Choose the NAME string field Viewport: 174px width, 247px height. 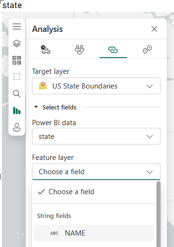tap(94, 233)
